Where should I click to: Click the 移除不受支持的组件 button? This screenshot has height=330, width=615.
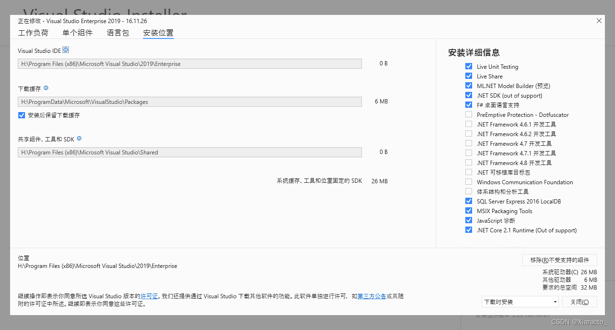559,260
